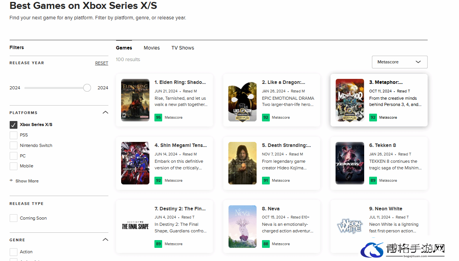Image resolution: width=459 pixels, height=261 pixels.
Task: Open the Elden Ring cover thumbnail
Action: pos(135,100)
